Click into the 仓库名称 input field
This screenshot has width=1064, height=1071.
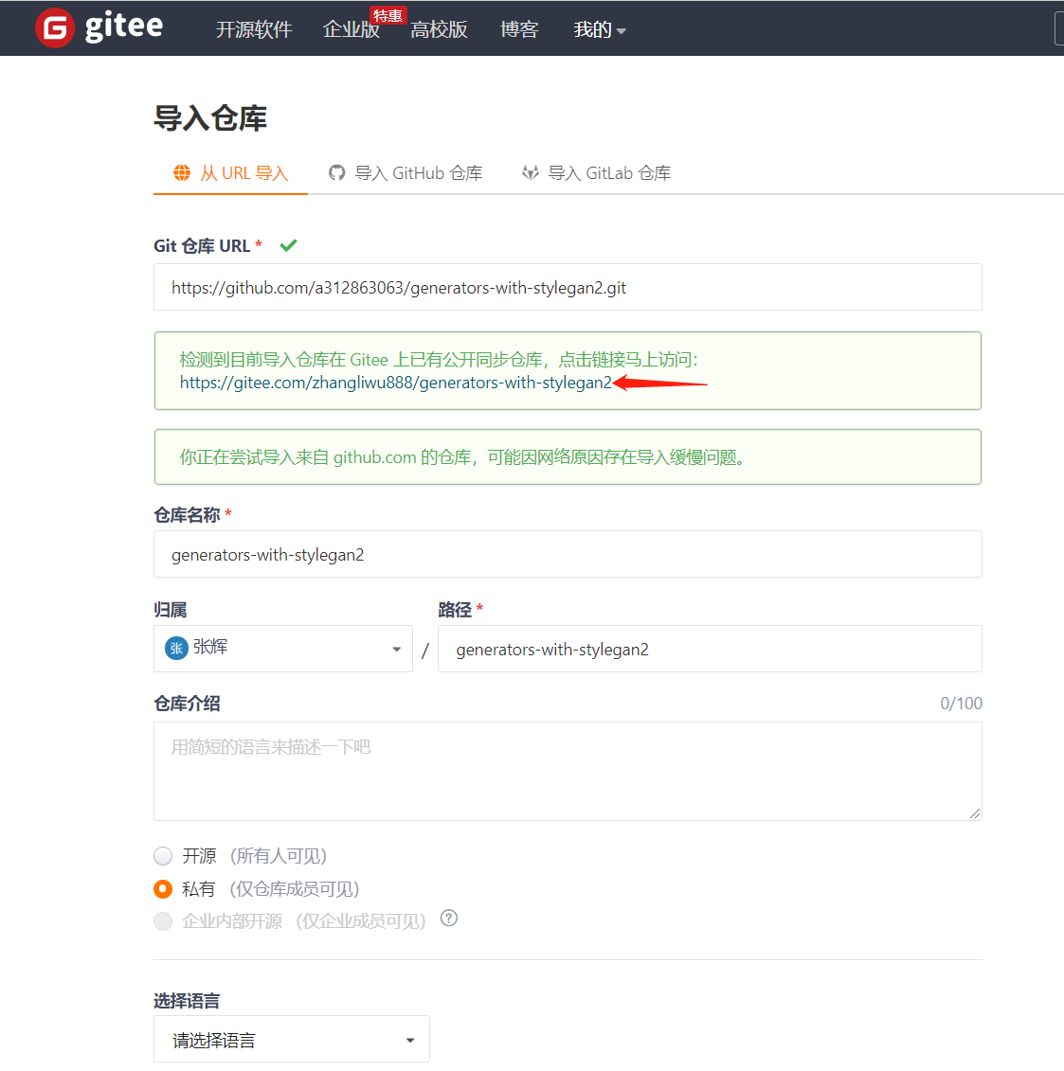[x=568, y=554]
